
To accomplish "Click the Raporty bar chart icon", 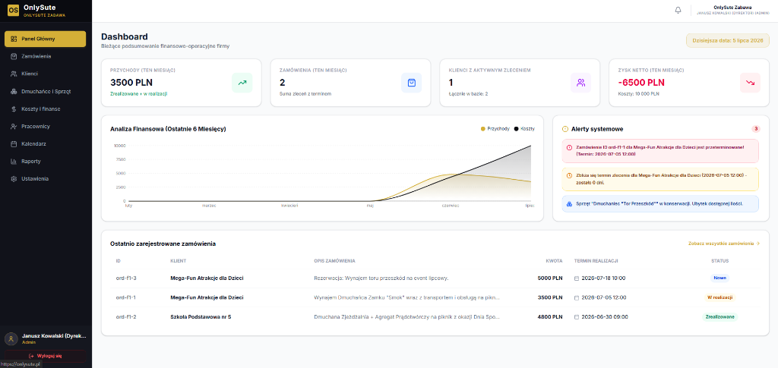I will [x=14, y=162].
